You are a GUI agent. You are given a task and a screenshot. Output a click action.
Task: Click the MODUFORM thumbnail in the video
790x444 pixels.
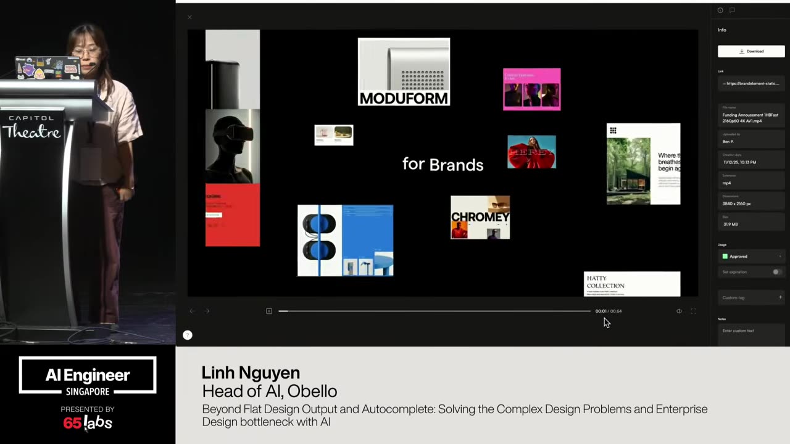404,72
